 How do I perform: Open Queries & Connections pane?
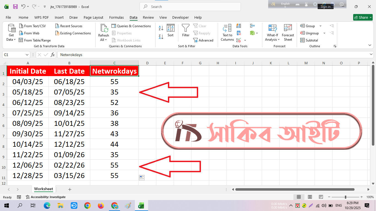click(131, 26)
